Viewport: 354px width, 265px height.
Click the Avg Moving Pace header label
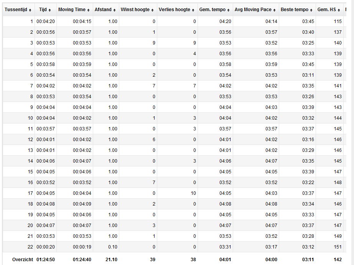point(253,10)
